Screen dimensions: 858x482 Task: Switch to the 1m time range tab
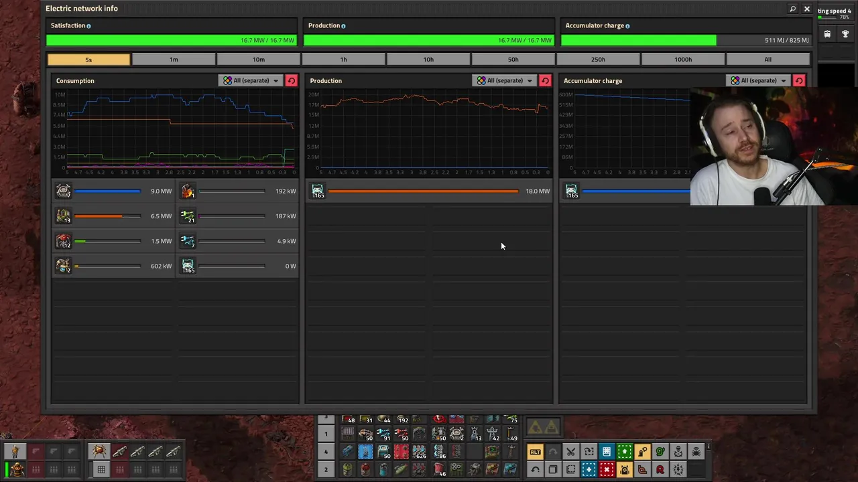pyautogui.click(x=174, y=60)
